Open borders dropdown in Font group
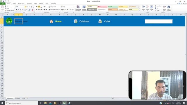Image resolution: width=187 pixels, height=105 pixels. pyautogui.click(x=27, y=10)
